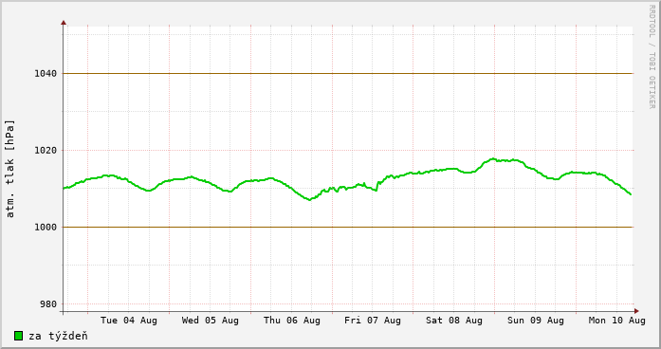Image resolution: width=661 pixels, height=349 pixels.
Task: Click the pressure peak on Sunday 09 Aug
Action: [492, 159]
